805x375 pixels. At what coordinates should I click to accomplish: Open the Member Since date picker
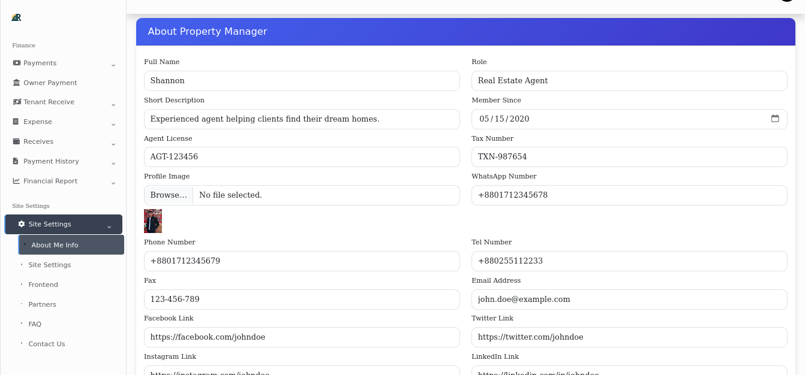tap(776, 119)
